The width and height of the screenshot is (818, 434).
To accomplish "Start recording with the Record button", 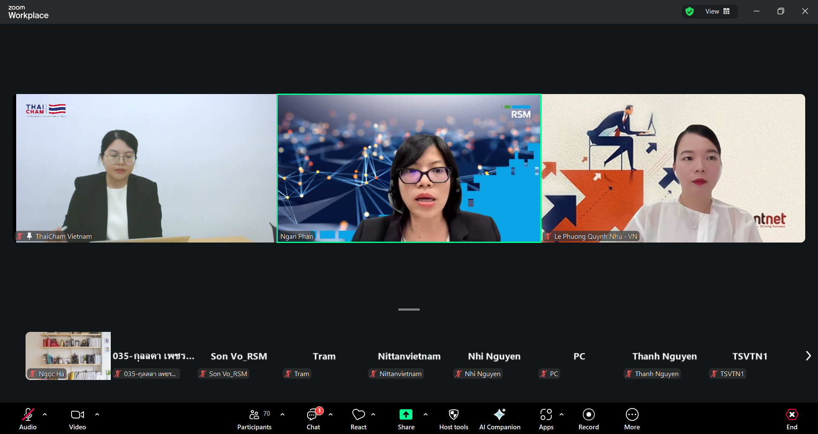I will click(588, 419).
